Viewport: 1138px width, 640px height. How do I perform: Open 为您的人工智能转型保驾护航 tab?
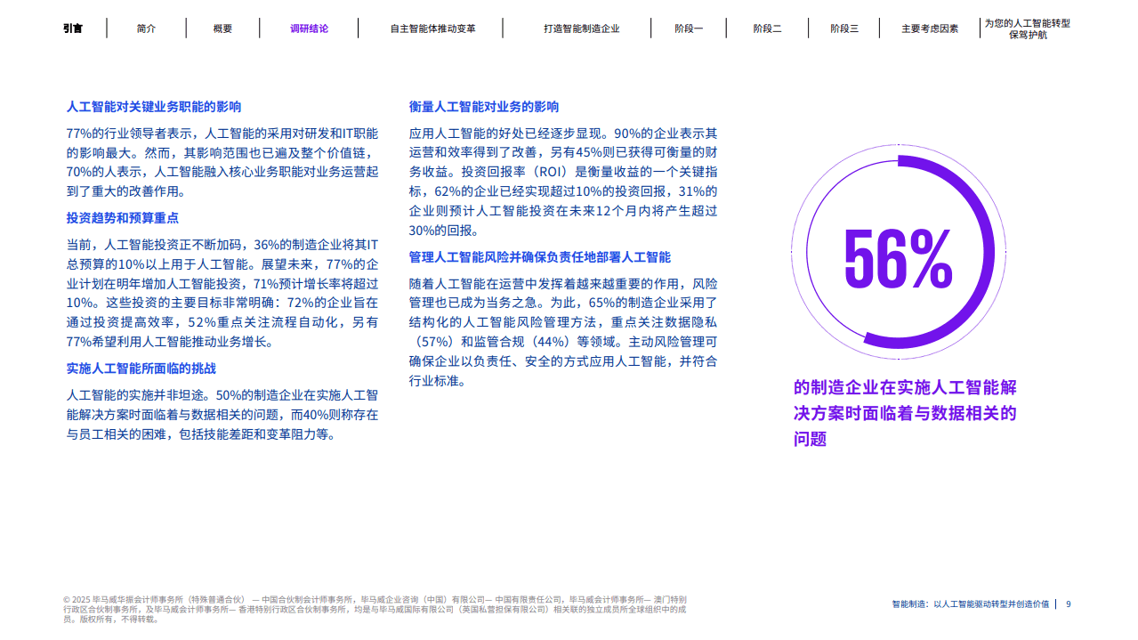pyautogui.click(x=1028, y=28)
